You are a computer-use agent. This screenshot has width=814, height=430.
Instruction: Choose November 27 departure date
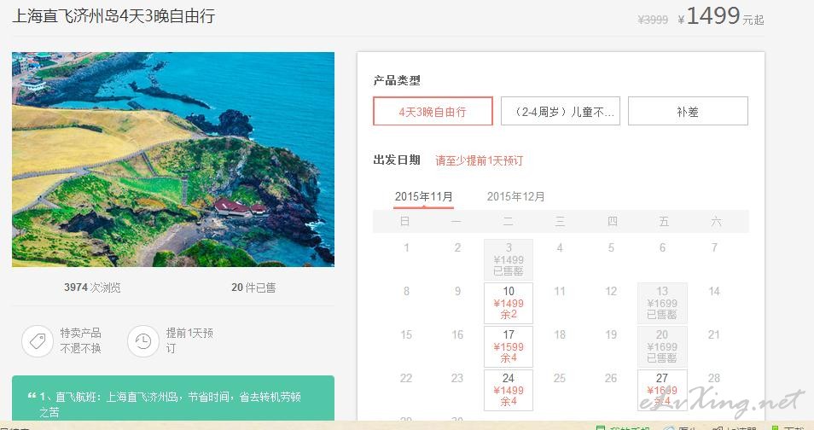pos(662,390)
